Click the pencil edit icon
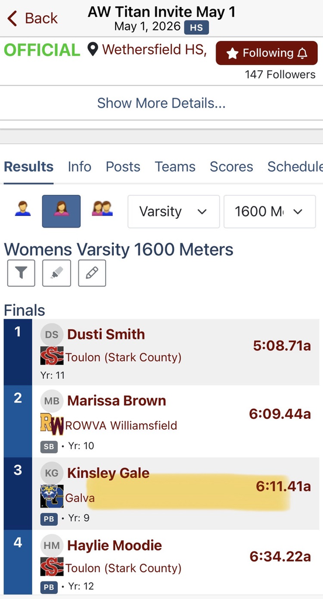The image size is (323, 599). [x=92, y=273]
